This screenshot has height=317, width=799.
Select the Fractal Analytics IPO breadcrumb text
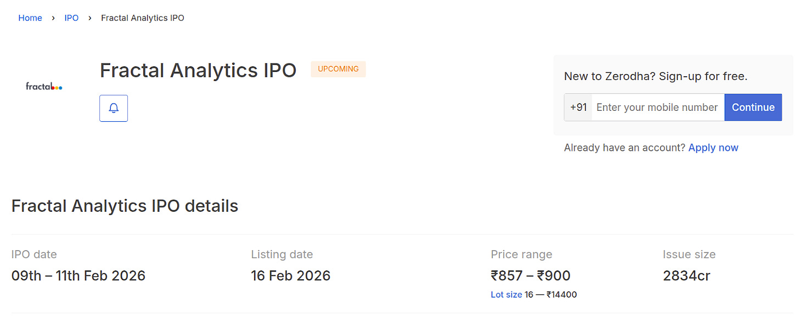point(143,18)
